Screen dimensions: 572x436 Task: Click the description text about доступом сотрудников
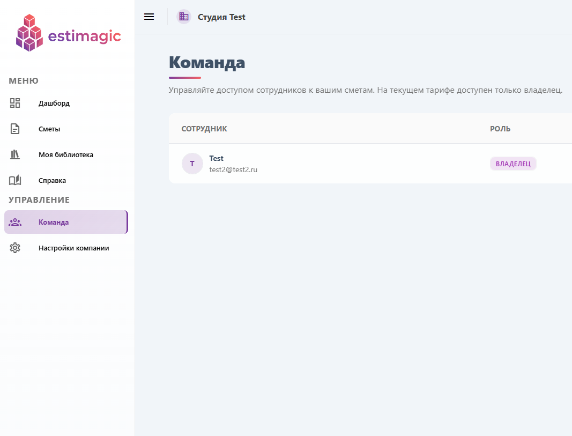tap(366, 90)
